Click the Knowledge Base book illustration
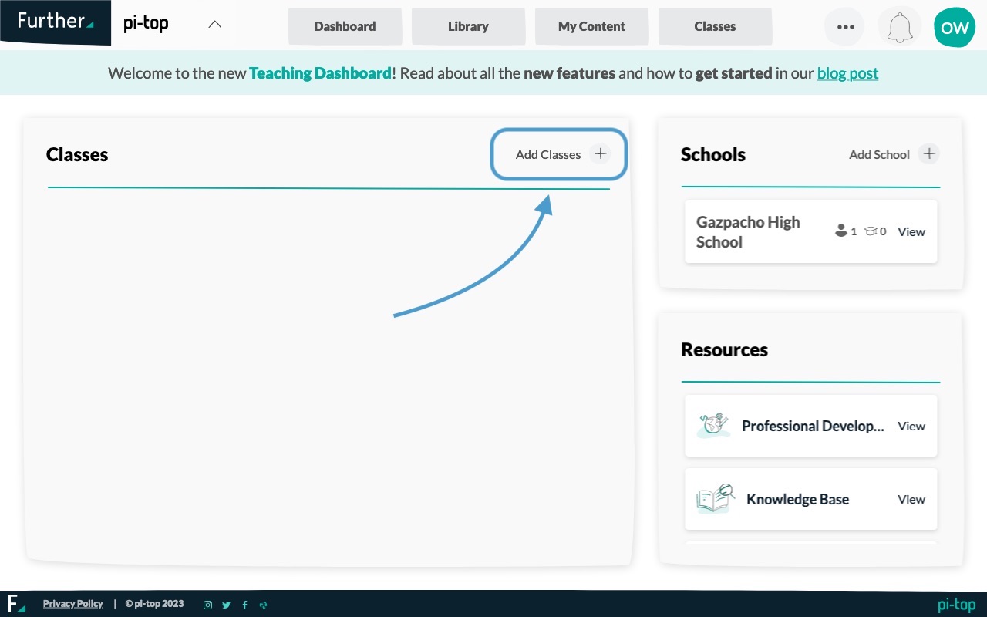Viewport: 987px width, 617px height. tap(713, 498)
